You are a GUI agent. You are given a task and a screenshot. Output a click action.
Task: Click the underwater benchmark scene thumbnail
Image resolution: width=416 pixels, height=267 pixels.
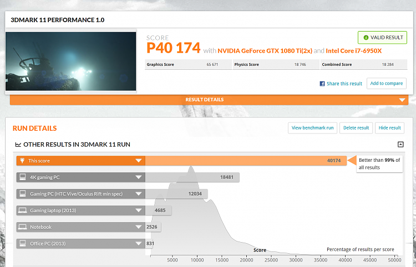point(71,61)
